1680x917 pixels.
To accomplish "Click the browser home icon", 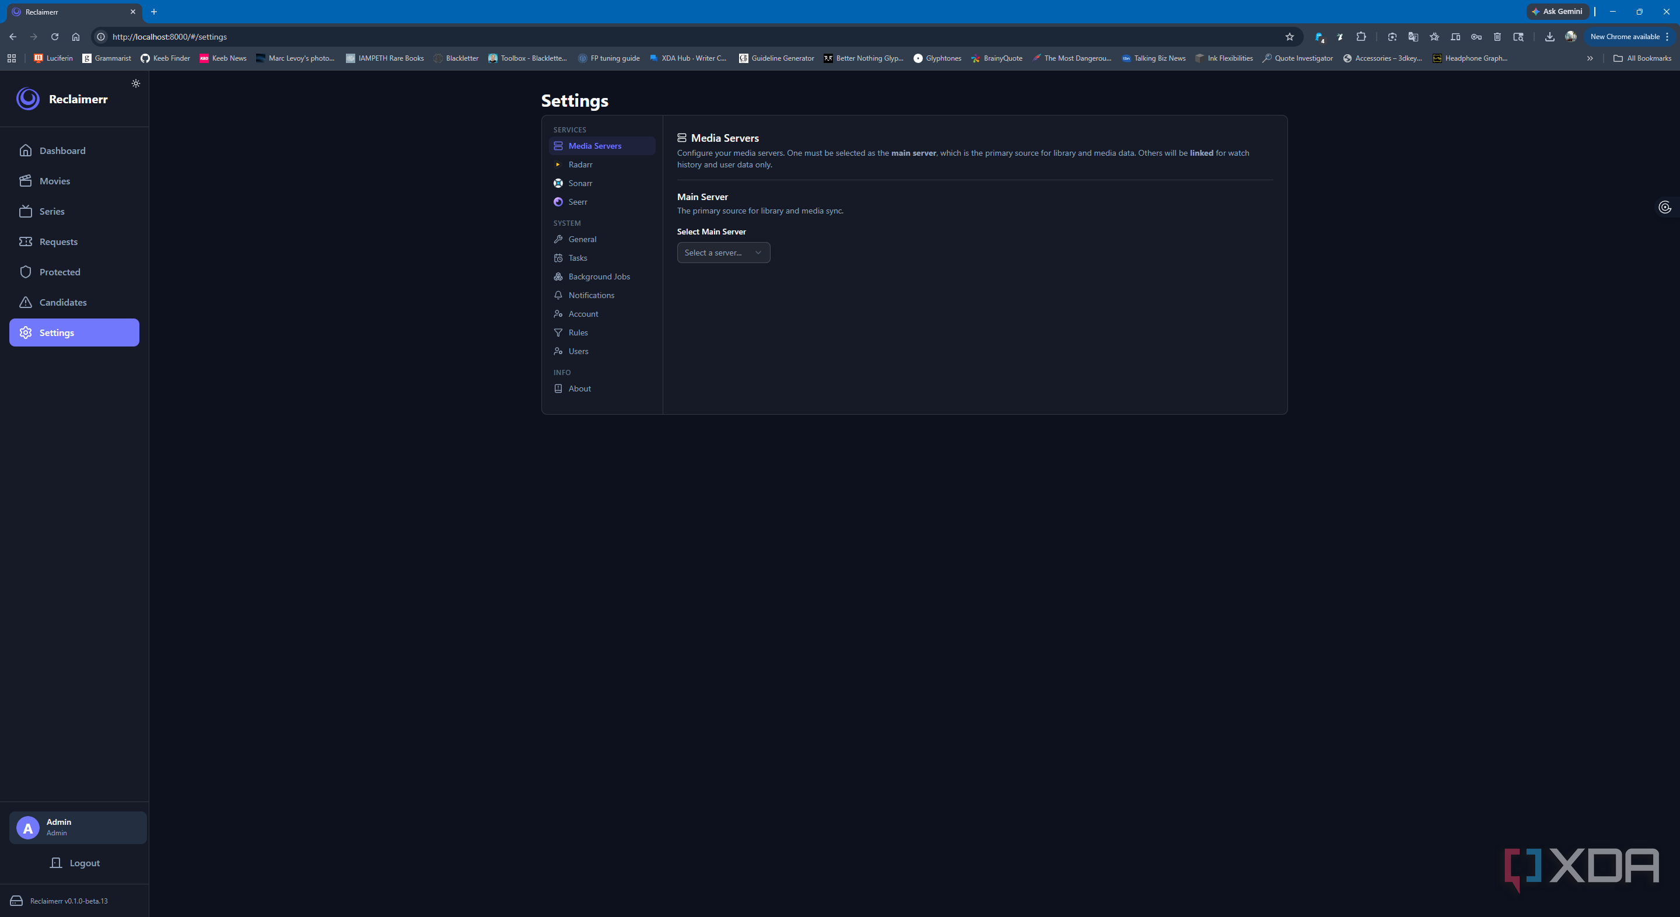I will 76,37.
